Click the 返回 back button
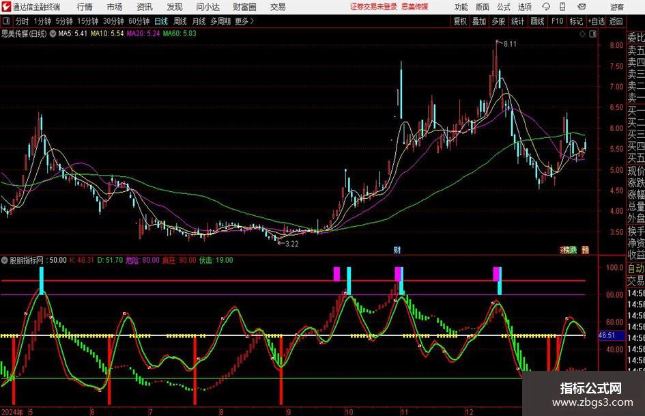The image size is (645, 416). point(616,21)
